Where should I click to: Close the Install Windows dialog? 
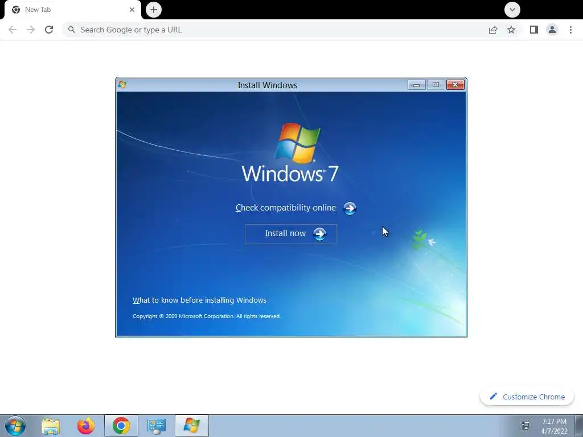click(x=455, y=85)
